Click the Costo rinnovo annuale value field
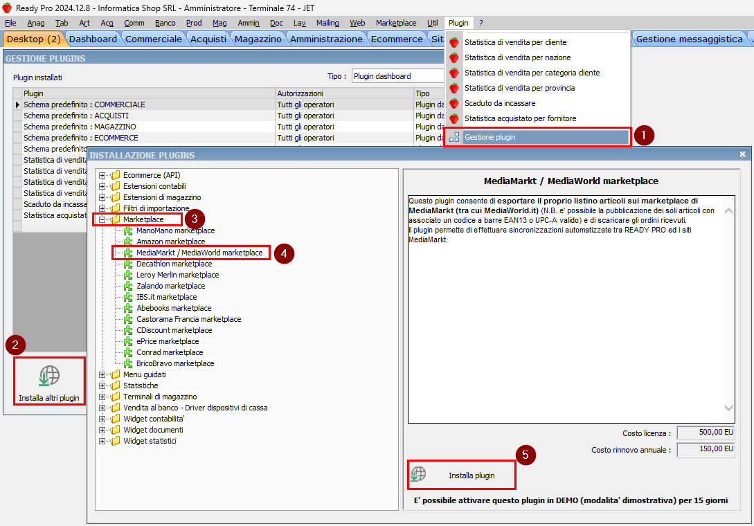Image resolution: width=754 pixels, height=526 pixels. [706, 450]
